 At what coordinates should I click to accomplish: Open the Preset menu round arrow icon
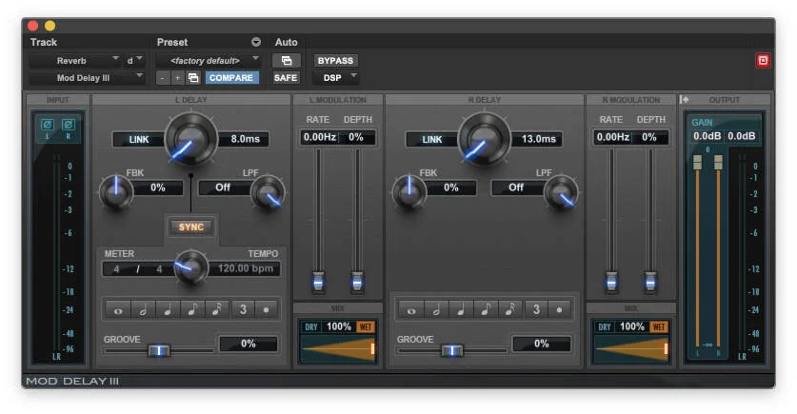tap(256, 42)
